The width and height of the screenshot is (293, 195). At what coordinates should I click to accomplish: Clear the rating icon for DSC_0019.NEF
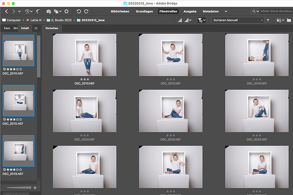coord(4,170)
